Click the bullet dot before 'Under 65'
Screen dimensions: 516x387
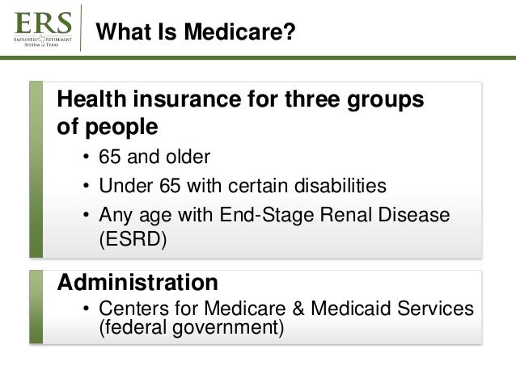tap(87, 186)
